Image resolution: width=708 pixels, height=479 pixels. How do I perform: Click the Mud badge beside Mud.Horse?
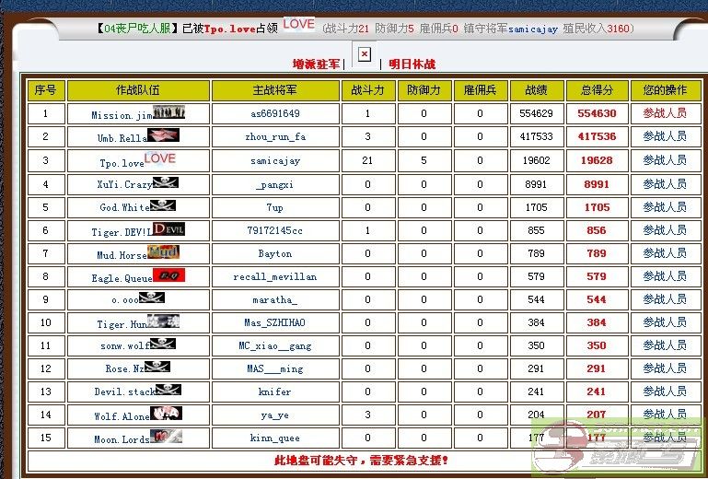point(163,251)
